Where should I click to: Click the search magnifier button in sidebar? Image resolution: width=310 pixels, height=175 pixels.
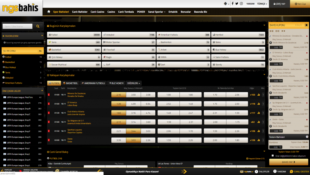(x=38, y=26)
